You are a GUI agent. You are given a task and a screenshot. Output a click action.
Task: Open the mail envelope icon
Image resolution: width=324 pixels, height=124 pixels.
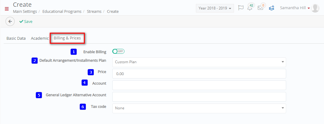coord(261,8)
